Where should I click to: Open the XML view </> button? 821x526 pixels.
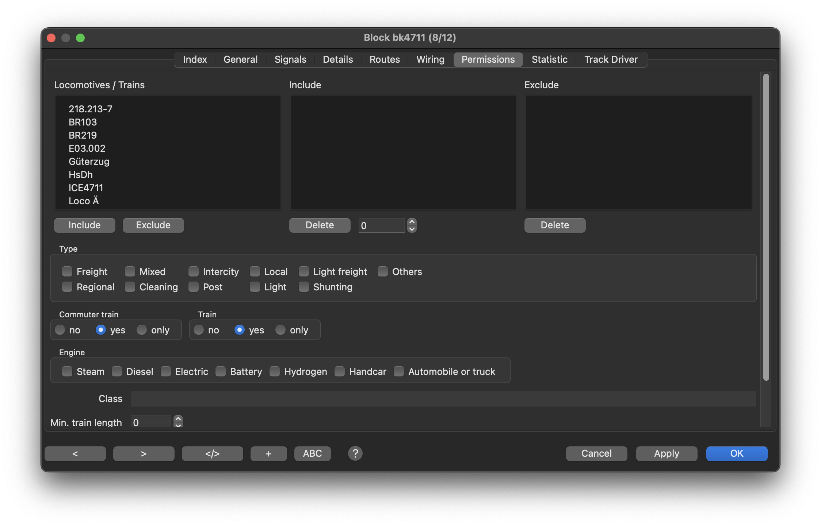point(212,453)
